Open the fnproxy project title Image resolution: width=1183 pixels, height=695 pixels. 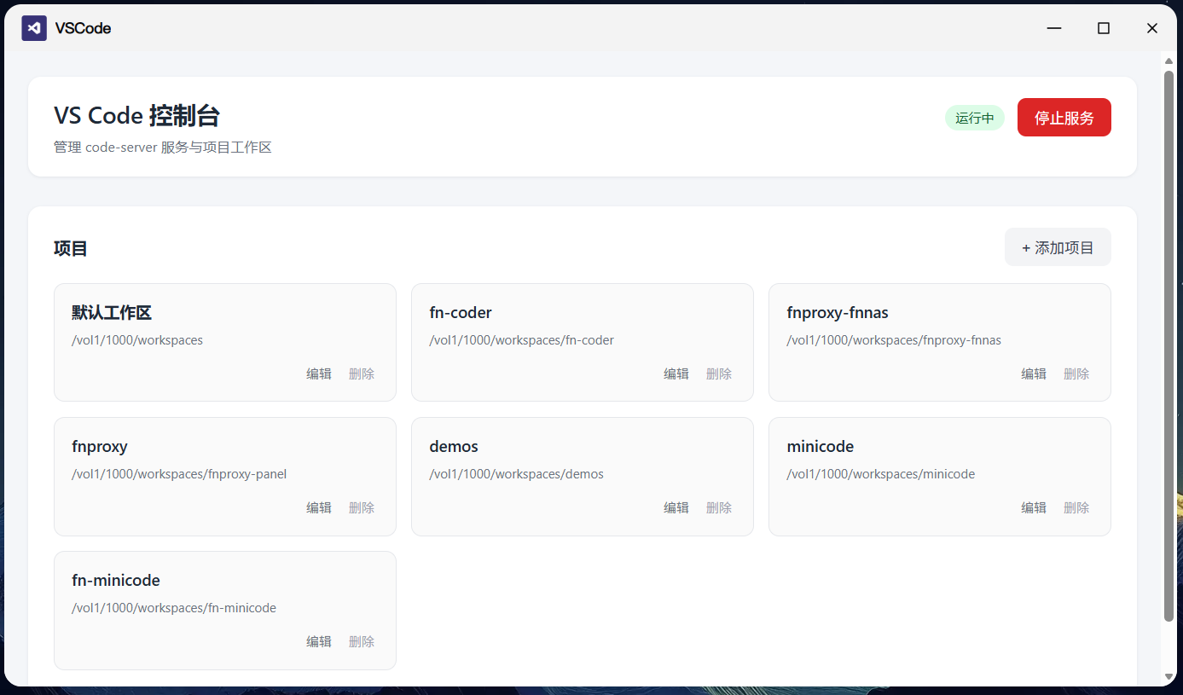pyautogui.click(x=100, y=447)
